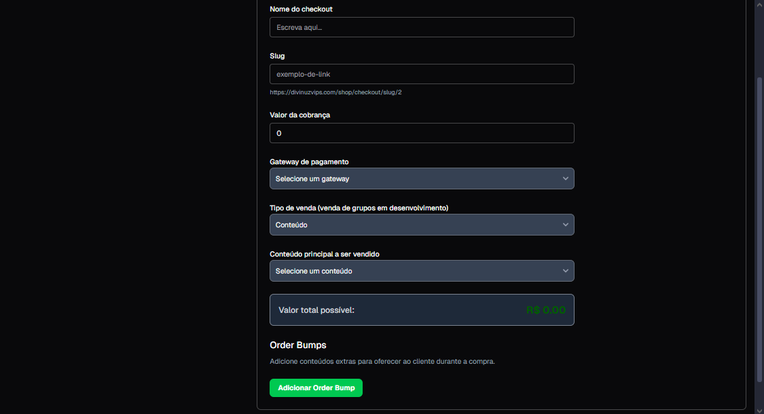Click the page's vertical scrollbar thumb
The width and height of the screenshot is (764, 414).
pos(759,231)
